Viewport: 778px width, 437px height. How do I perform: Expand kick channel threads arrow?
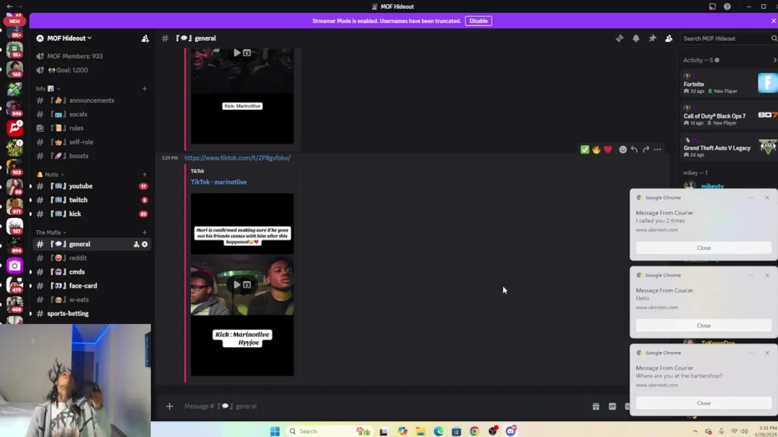[x=30, y=214]
